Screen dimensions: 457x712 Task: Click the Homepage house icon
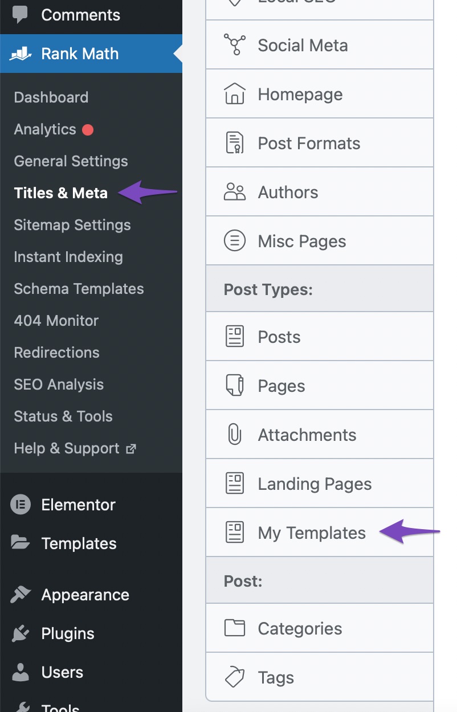click(x=234, y=94)
